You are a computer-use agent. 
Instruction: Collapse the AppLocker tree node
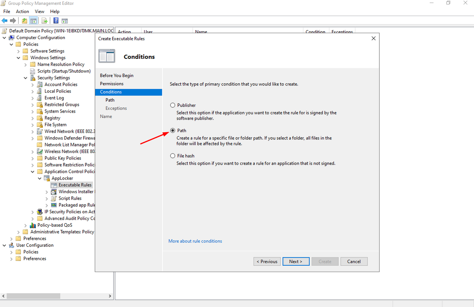coord(39,178)
